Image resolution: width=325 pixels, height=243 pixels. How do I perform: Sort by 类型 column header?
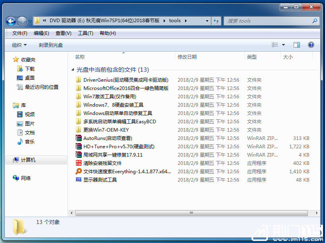pyautogui.click(x=252, y=57)
